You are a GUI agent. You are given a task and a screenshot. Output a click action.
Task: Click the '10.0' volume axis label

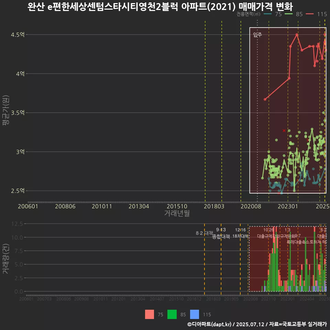17,238
